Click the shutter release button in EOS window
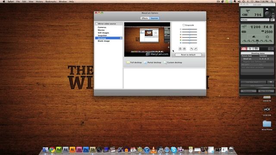The image size is (276, 155). [x=267, y=14]
